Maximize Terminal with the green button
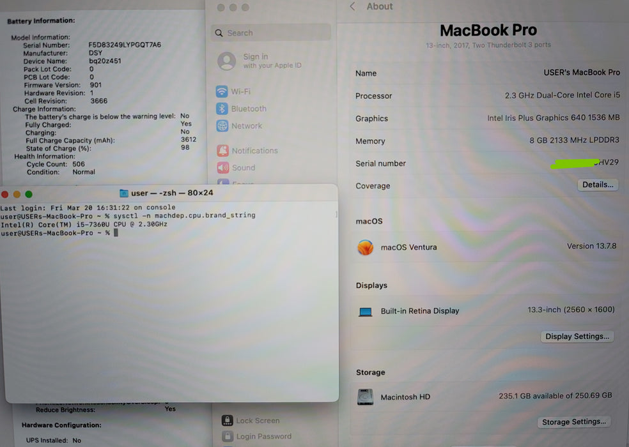629x447 pixels. [29, 194]
